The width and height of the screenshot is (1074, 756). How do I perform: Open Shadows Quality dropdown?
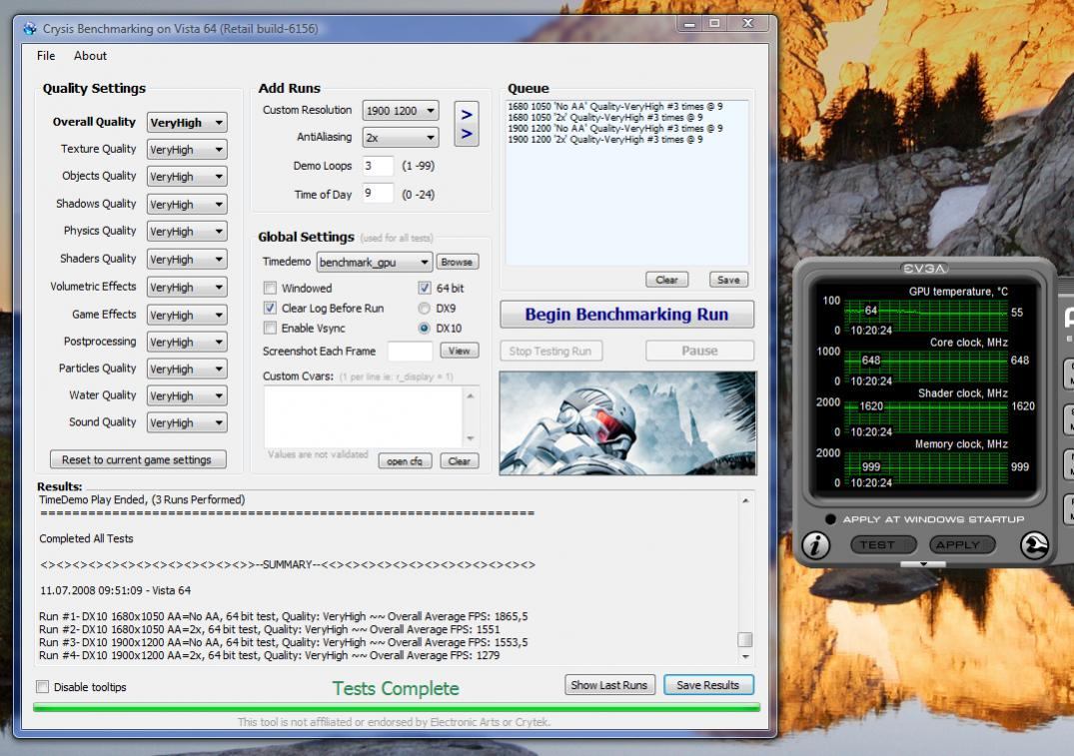click(187, 204)
